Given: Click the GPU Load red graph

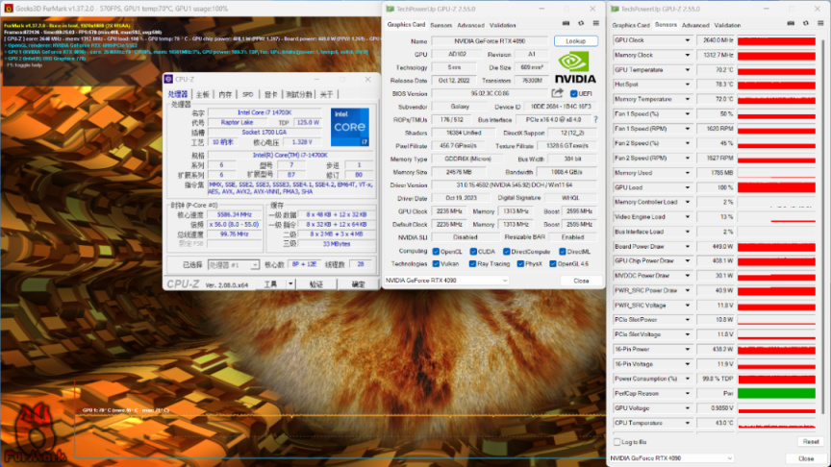Looking at the screenshot, I should click(776, 187).
